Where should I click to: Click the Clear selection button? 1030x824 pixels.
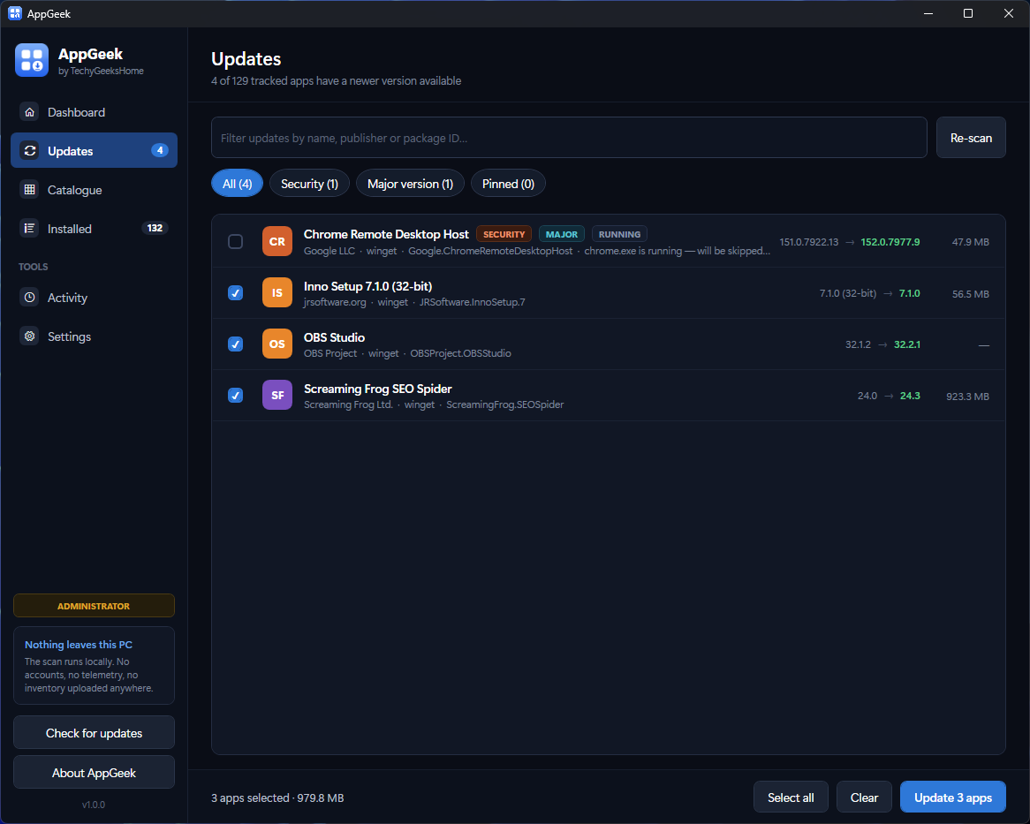pyautogui.click(x=865, y=798)
